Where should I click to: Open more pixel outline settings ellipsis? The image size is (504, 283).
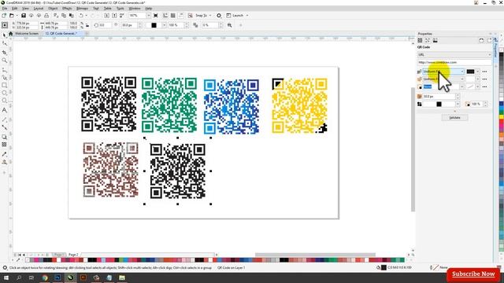coord(485,86)
